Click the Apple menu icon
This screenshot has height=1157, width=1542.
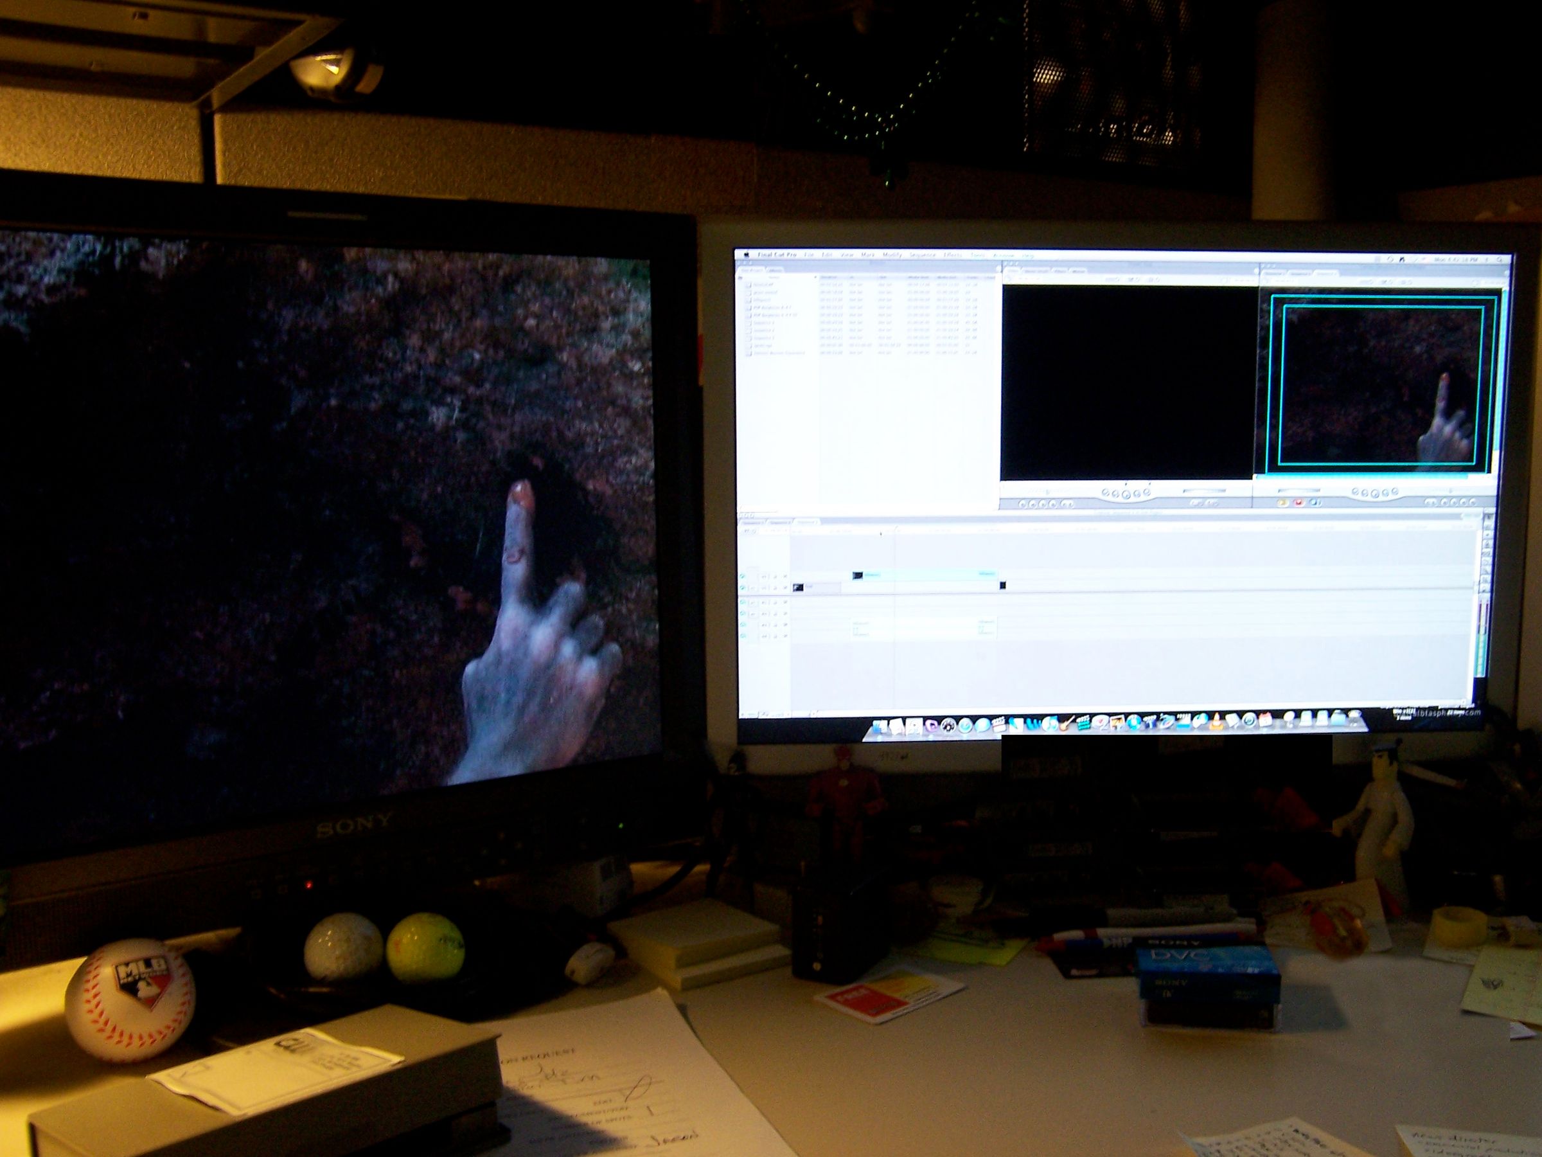pos(746,255)
